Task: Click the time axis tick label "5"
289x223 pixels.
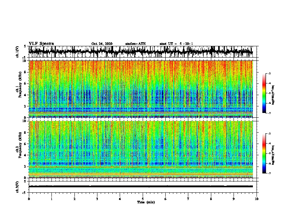Action: pyautogui.click(x=143, y=199)
